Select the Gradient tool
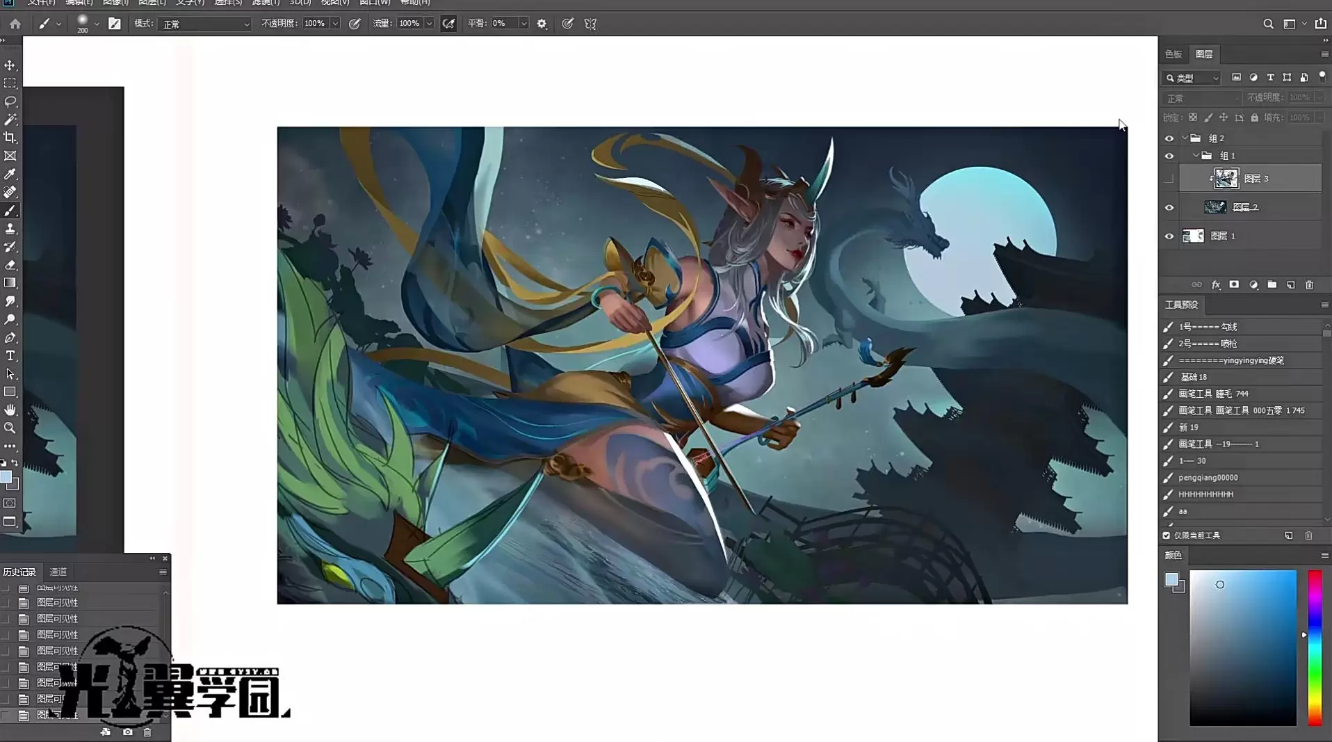 pos(10,283)
